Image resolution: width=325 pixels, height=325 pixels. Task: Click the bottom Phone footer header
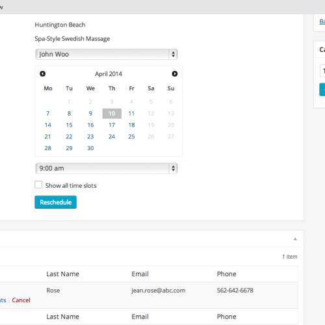(227, 317)
